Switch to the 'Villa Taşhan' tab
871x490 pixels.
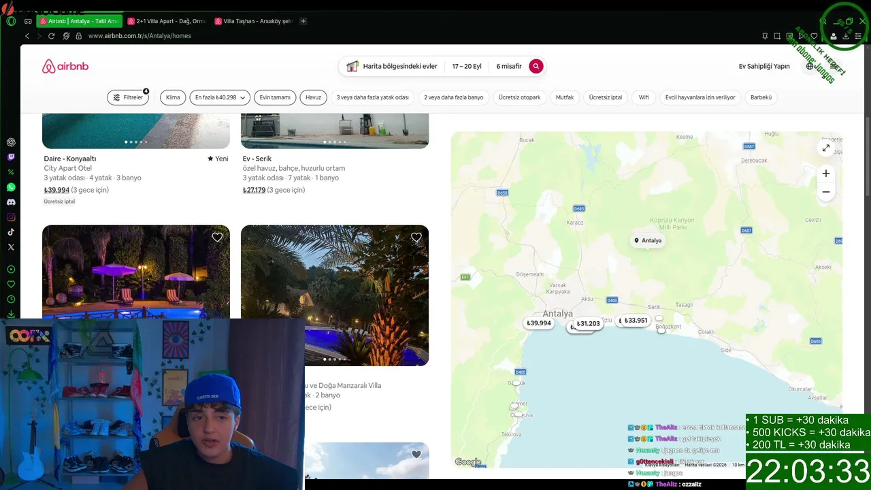pos(253,21)
